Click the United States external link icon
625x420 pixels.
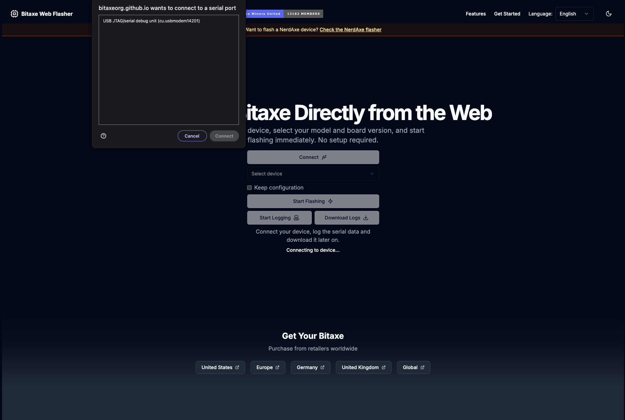point(237,367)
